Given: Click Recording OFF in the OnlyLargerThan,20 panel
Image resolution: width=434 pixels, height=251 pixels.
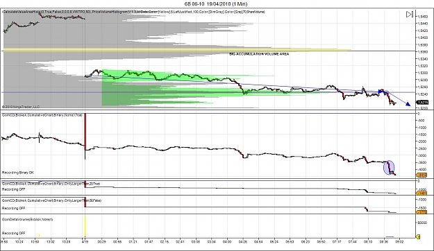Looking at the screenshot, I should [14, 189].
